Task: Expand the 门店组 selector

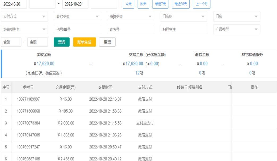Action: tap(184, 16)
